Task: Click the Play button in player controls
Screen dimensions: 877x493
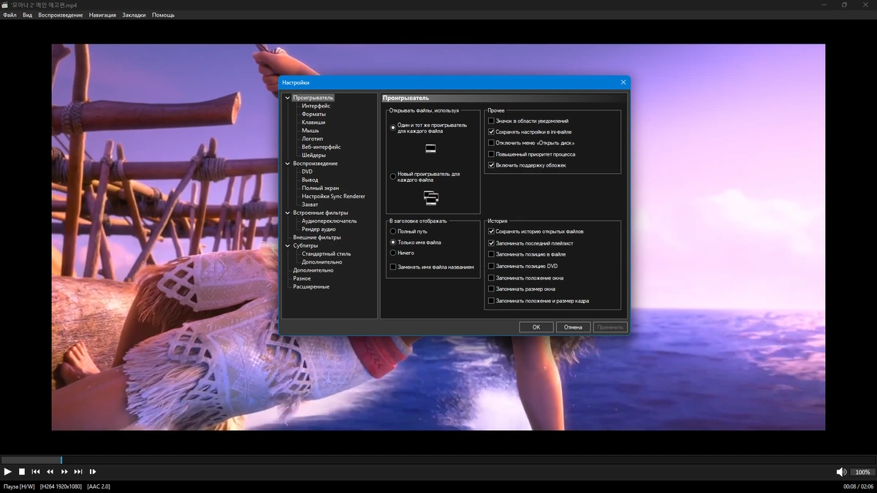Action: point(8,472)
